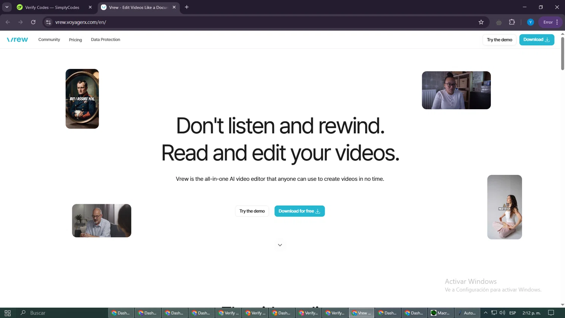
Task: Open the Windows Start button
Action: pyautogui.click(x=8, y=313)
